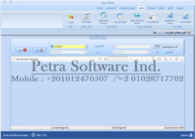Click the Crystal Reports export icon

(x=182, y=59)
